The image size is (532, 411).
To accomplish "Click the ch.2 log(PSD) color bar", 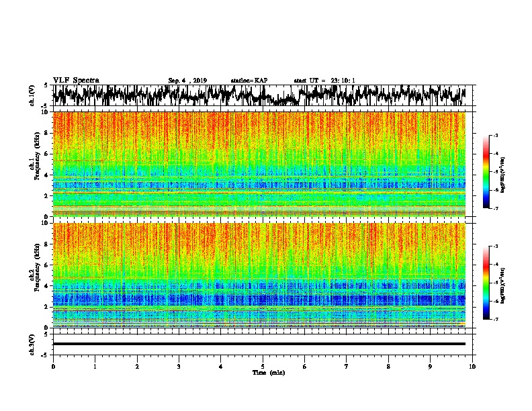I will point(486,283).
